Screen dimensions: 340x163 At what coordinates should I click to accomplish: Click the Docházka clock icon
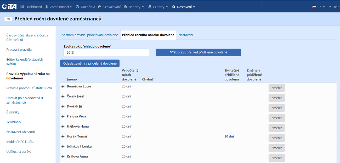click(77, 7)
